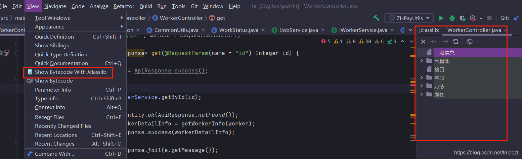522x159 pixels.
Task: Click the jclasslib forward arrow
Action: (445, 42)
